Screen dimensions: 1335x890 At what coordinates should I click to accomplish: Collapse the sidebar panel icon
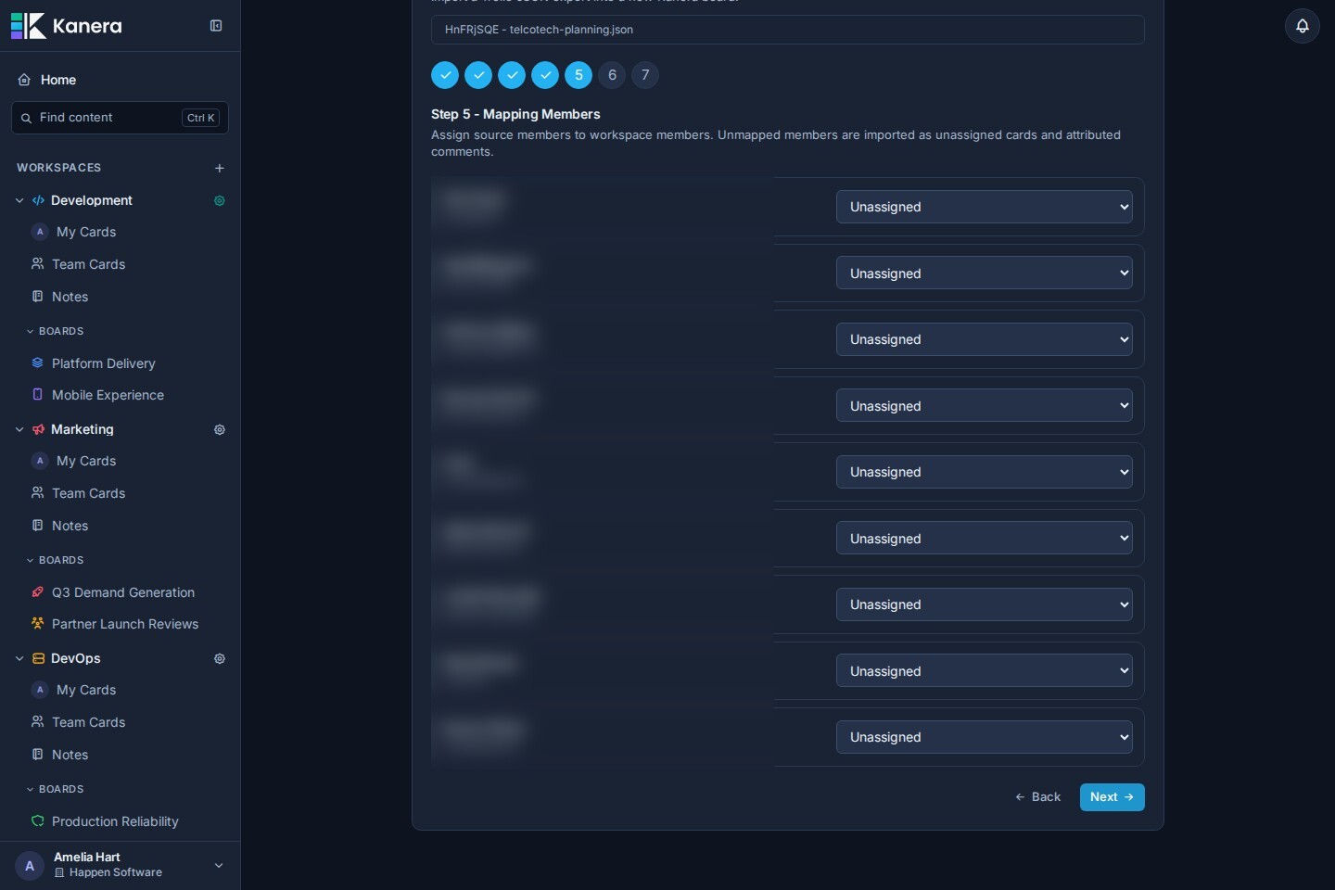point(216,26)
